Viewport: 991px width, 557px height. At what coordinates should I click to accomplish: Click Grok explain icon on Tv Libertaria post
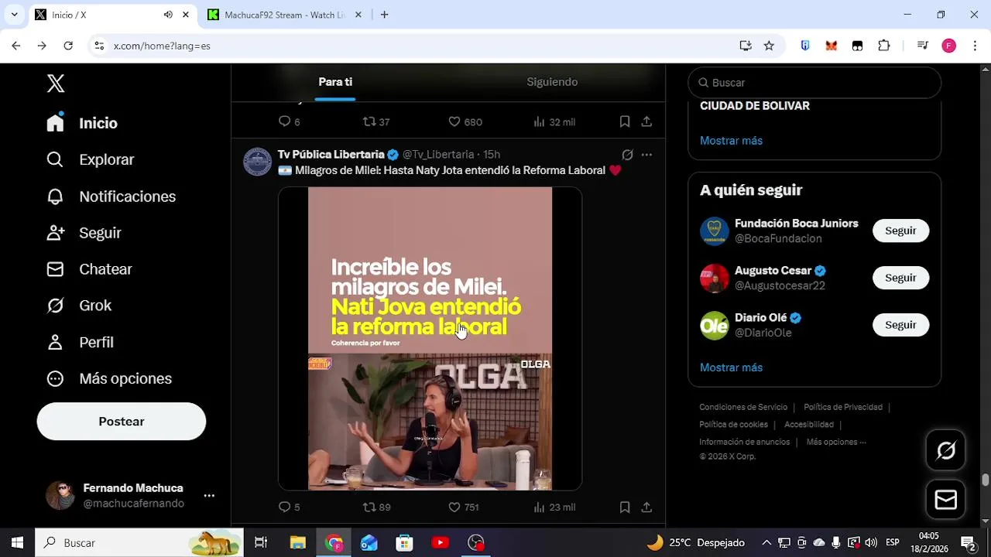click(x=627, y=155)
